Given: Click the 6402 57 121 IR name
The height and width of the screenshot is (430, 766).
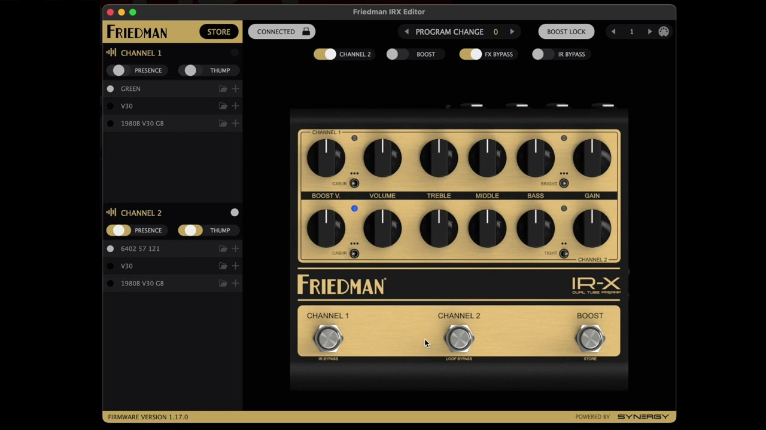Looking at the screenshot, I should 140,248.
